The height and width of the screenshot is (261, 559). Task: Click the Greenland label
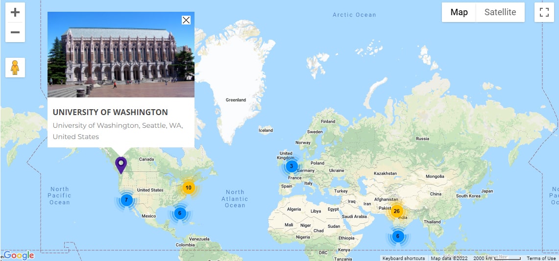point(236,100)
